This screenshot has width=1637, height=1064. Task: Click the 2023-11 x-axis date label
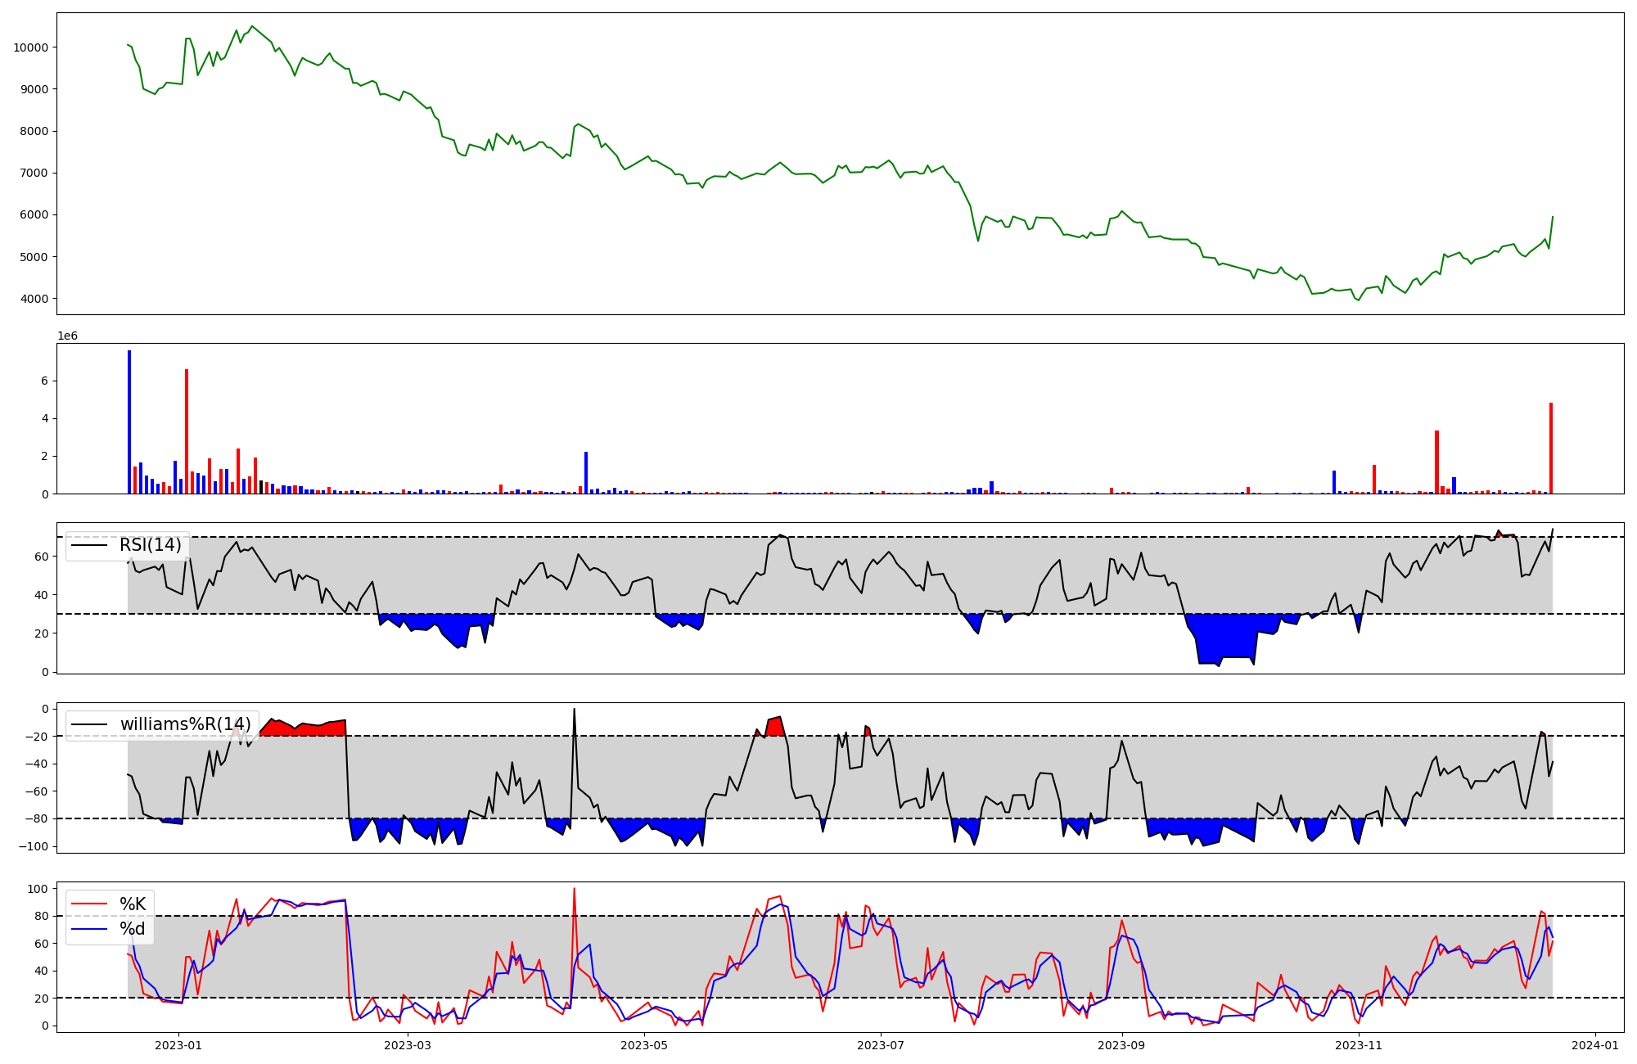[x=1359, y=1045]
